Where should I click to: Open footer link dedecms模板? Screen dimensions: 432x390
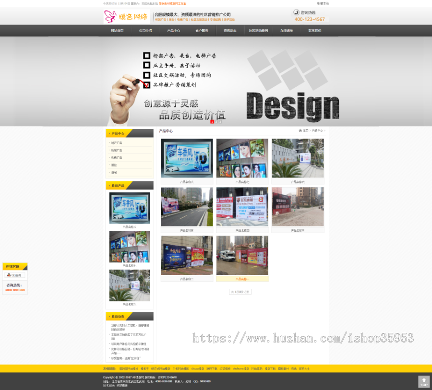(241, 369)
